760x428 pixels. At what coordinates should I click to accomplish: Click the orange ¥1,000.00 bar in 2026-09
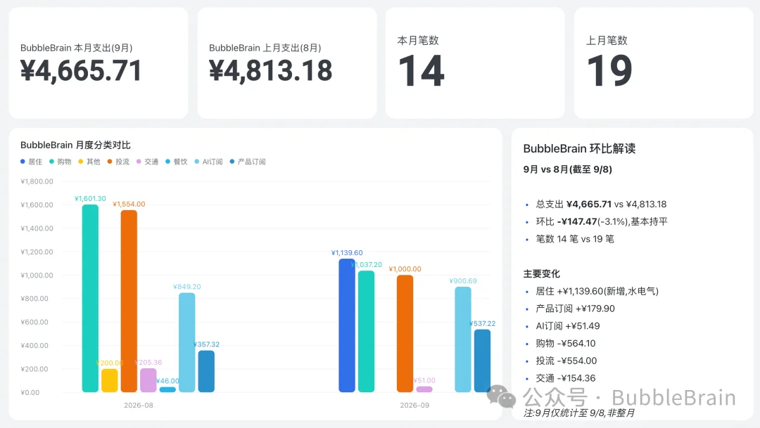(405, 334)
